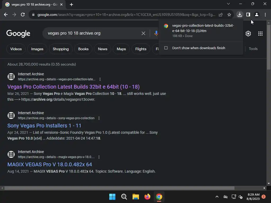Click Internet Archive favicon of first result
271x203 pixels.
click(11, 76)
